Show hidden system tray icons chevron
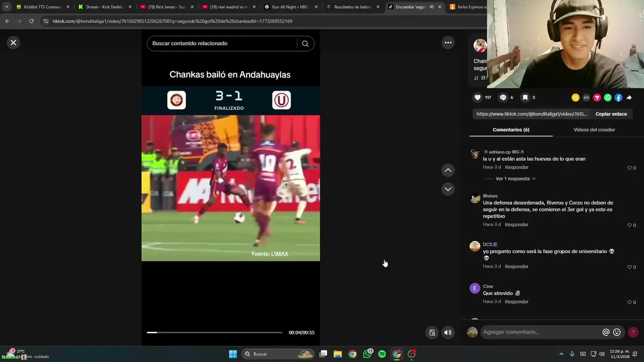 coord(561,354)
